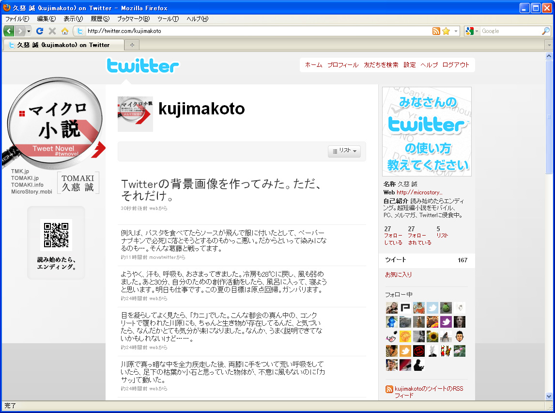This screenshot has height=413, width=555.
Task: Open the お気に入り favorites link
Action: click(x=398, y=274)
